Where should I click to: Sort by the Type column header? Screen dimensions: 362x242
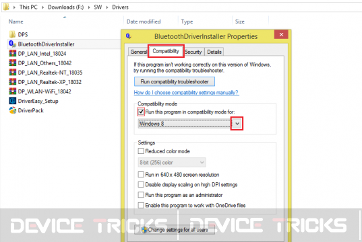(x=187, y=22)
